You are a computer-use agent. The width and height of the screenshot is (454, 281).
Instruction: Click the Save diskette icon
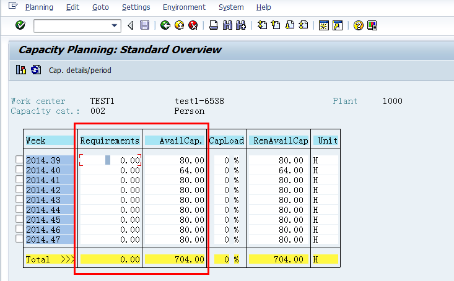pyautogui.click(x=144, y=25)
